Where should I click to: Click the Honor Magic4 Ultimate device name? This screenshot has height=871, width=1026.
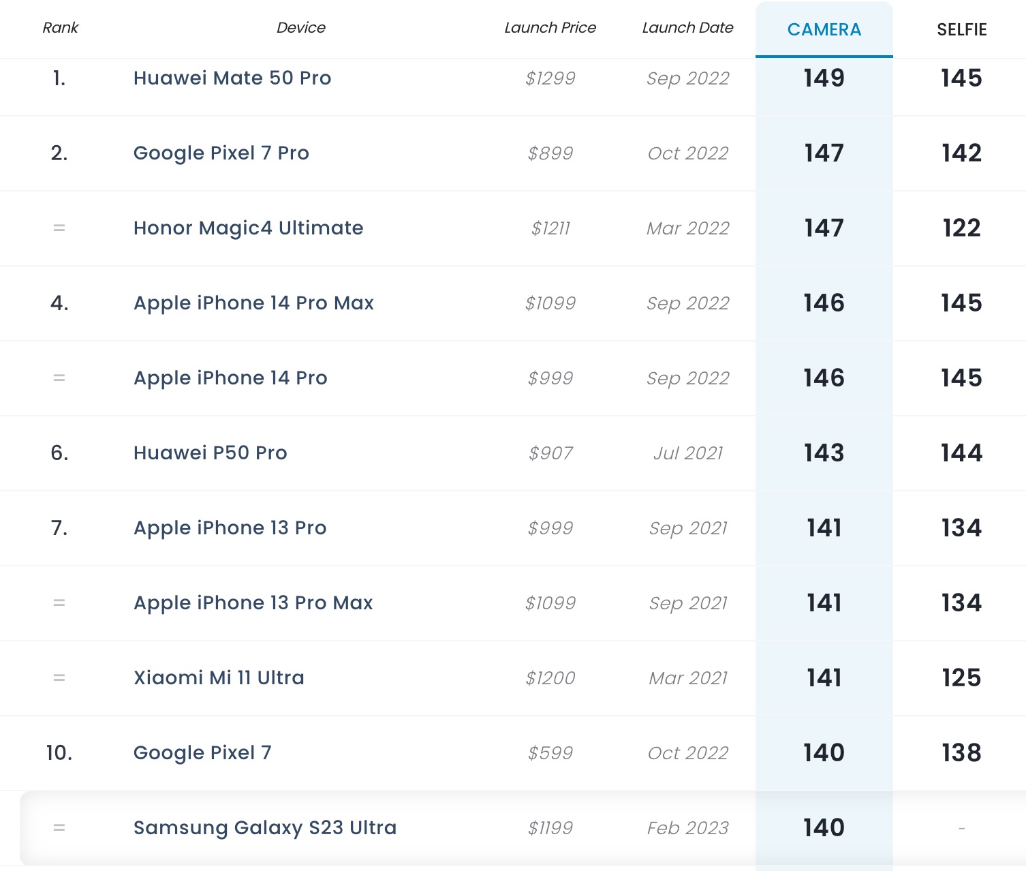[x=248, y=228]
